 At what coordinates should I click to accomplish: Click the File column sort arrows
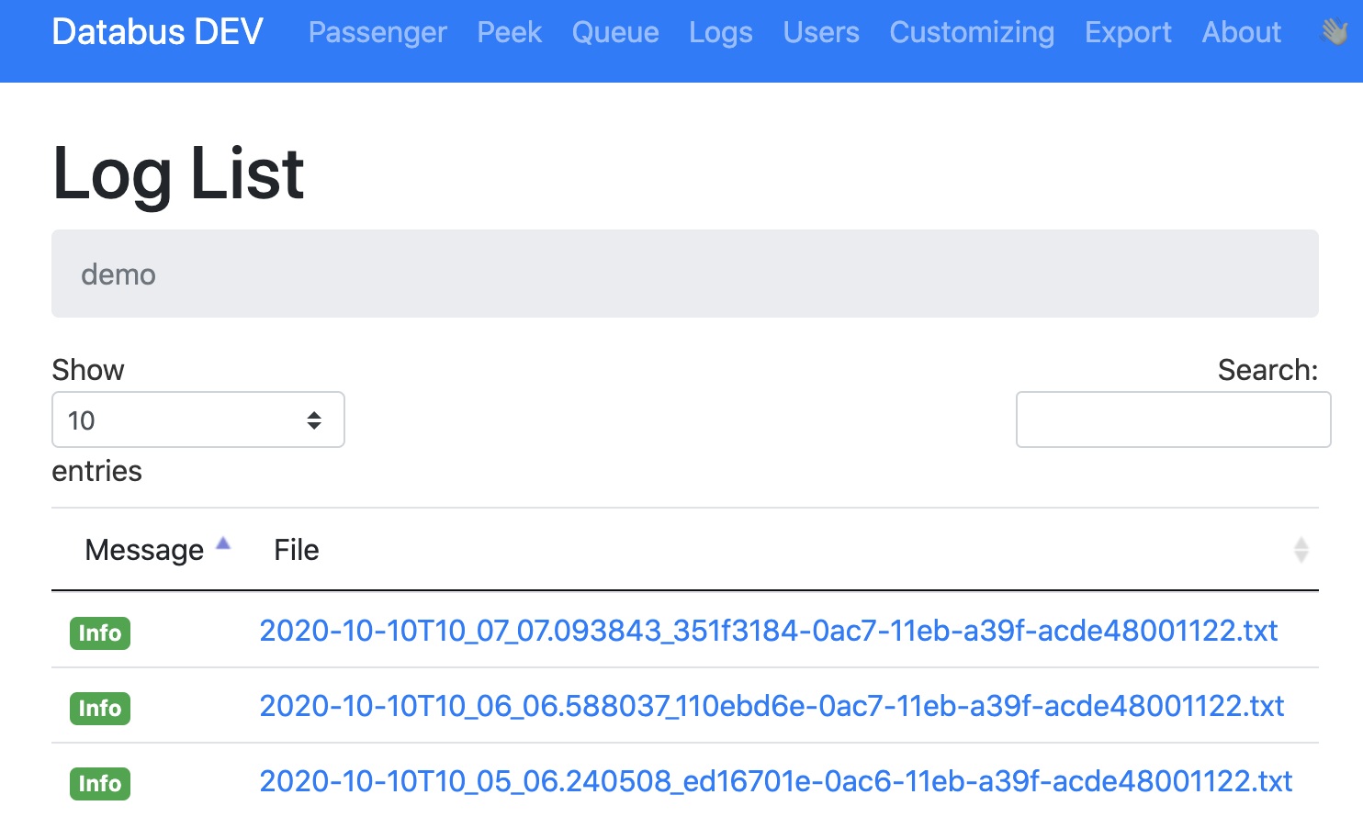point(1301,550)
